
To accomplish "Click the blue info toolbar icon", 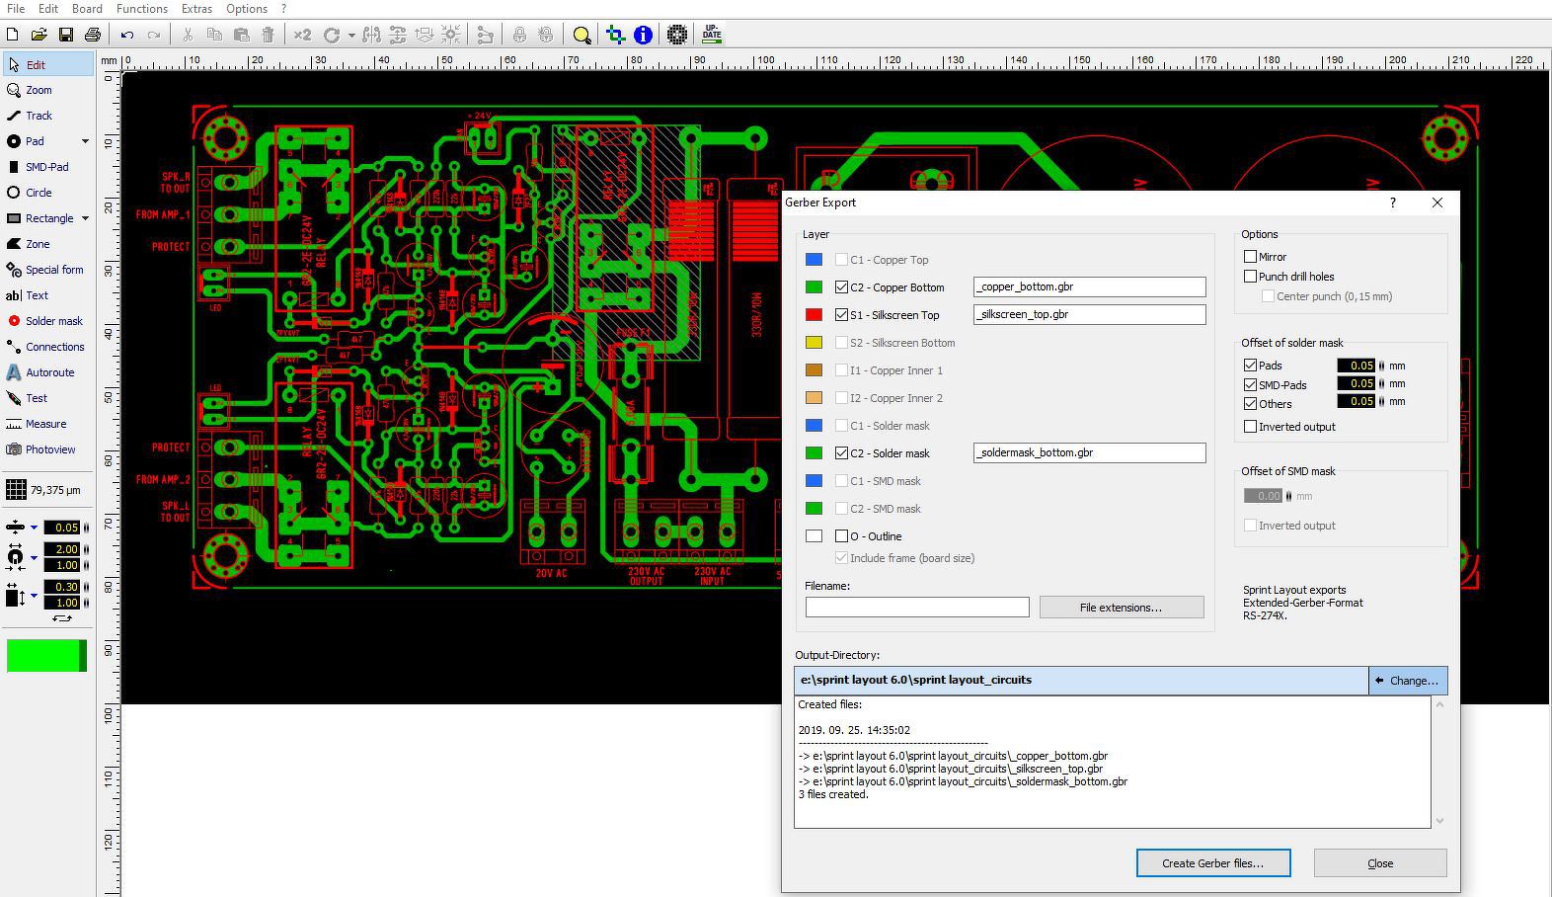I will (x=643, y=35).
